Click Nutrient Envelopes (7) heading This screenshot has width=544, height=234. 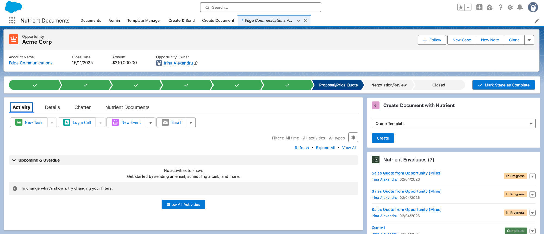click(x=409, y=160)
